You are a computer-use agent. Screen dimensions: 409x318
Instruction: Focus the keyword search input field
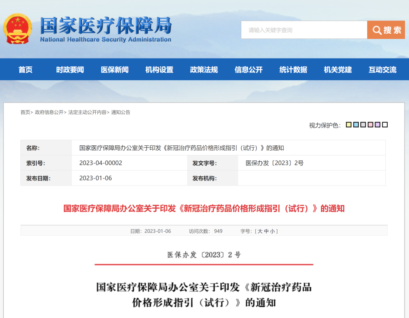tap(304, 30)
